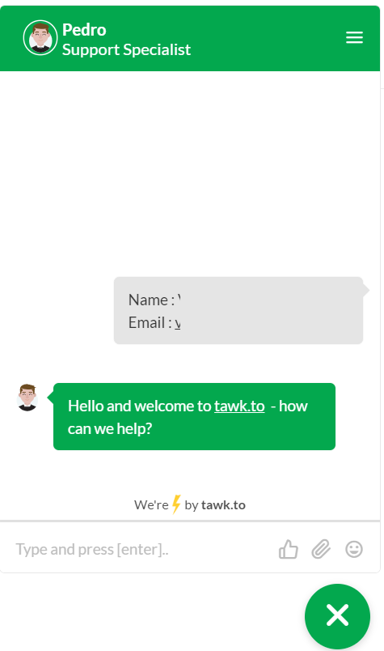Click the agent avatar beside the welcome message
The height and width of the screenshot is (651, 384).
pos(27,398)
